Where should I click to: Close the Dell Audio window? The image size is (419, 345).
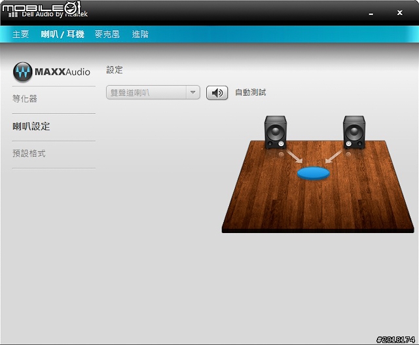click(400, 12)
